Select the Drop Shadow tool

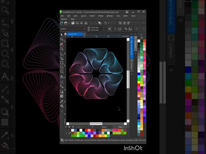click(x=62, y=92)
